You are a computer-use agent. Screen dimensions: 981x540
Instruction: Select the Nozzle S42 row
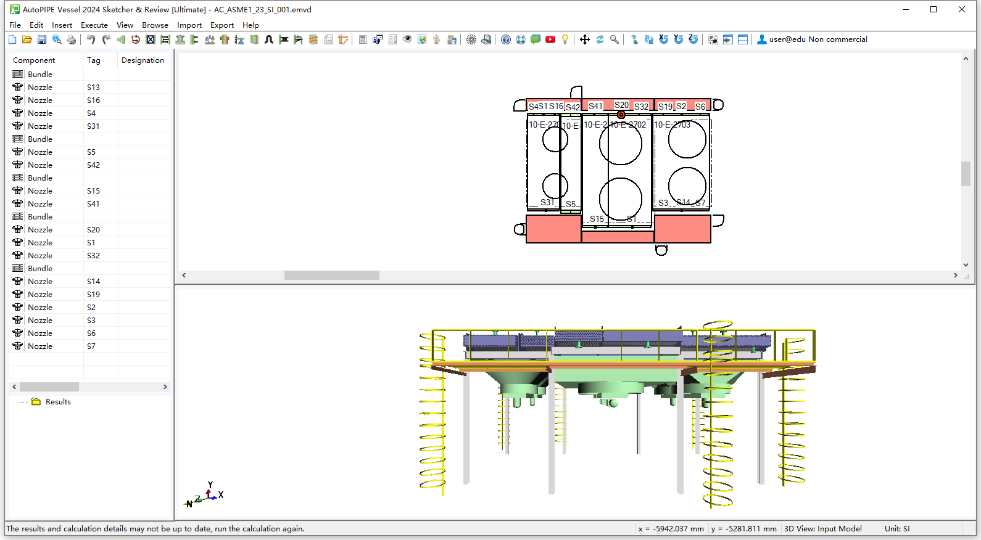(90, 165)
